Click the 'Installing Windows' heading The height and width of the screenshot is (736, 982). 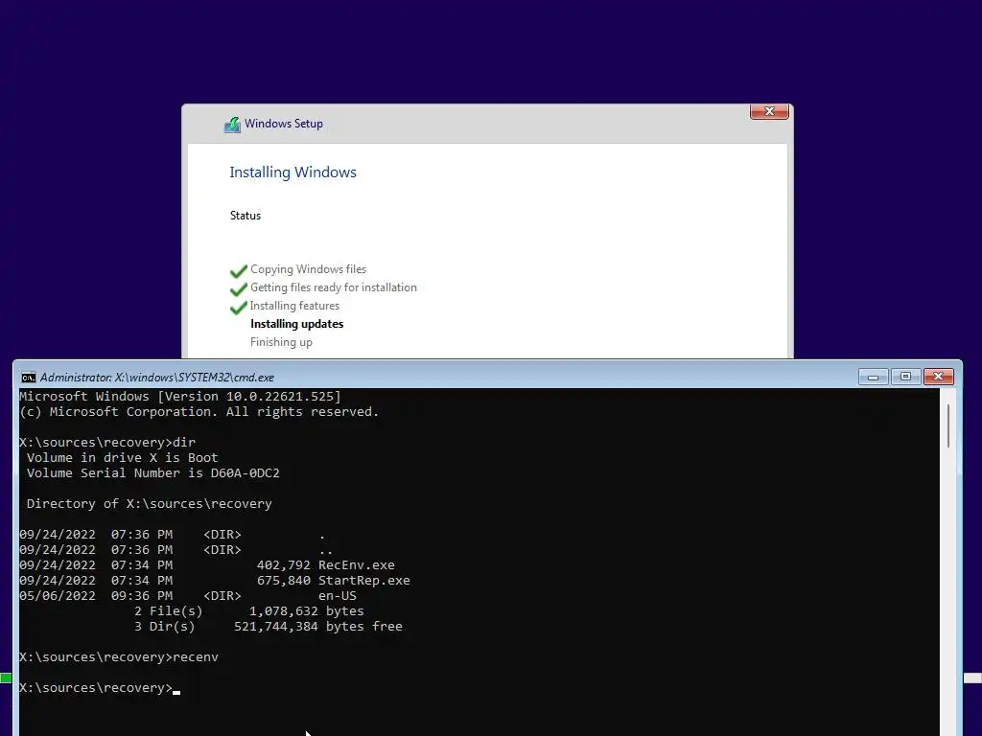pyautogui.click(x=292, y=172)
